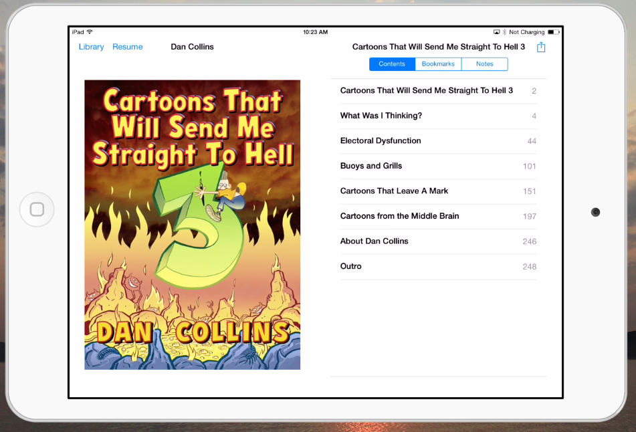The height and width of the screenshot is (432, 636).
Task: Open the book cover thumbnail
Action: 192,225
